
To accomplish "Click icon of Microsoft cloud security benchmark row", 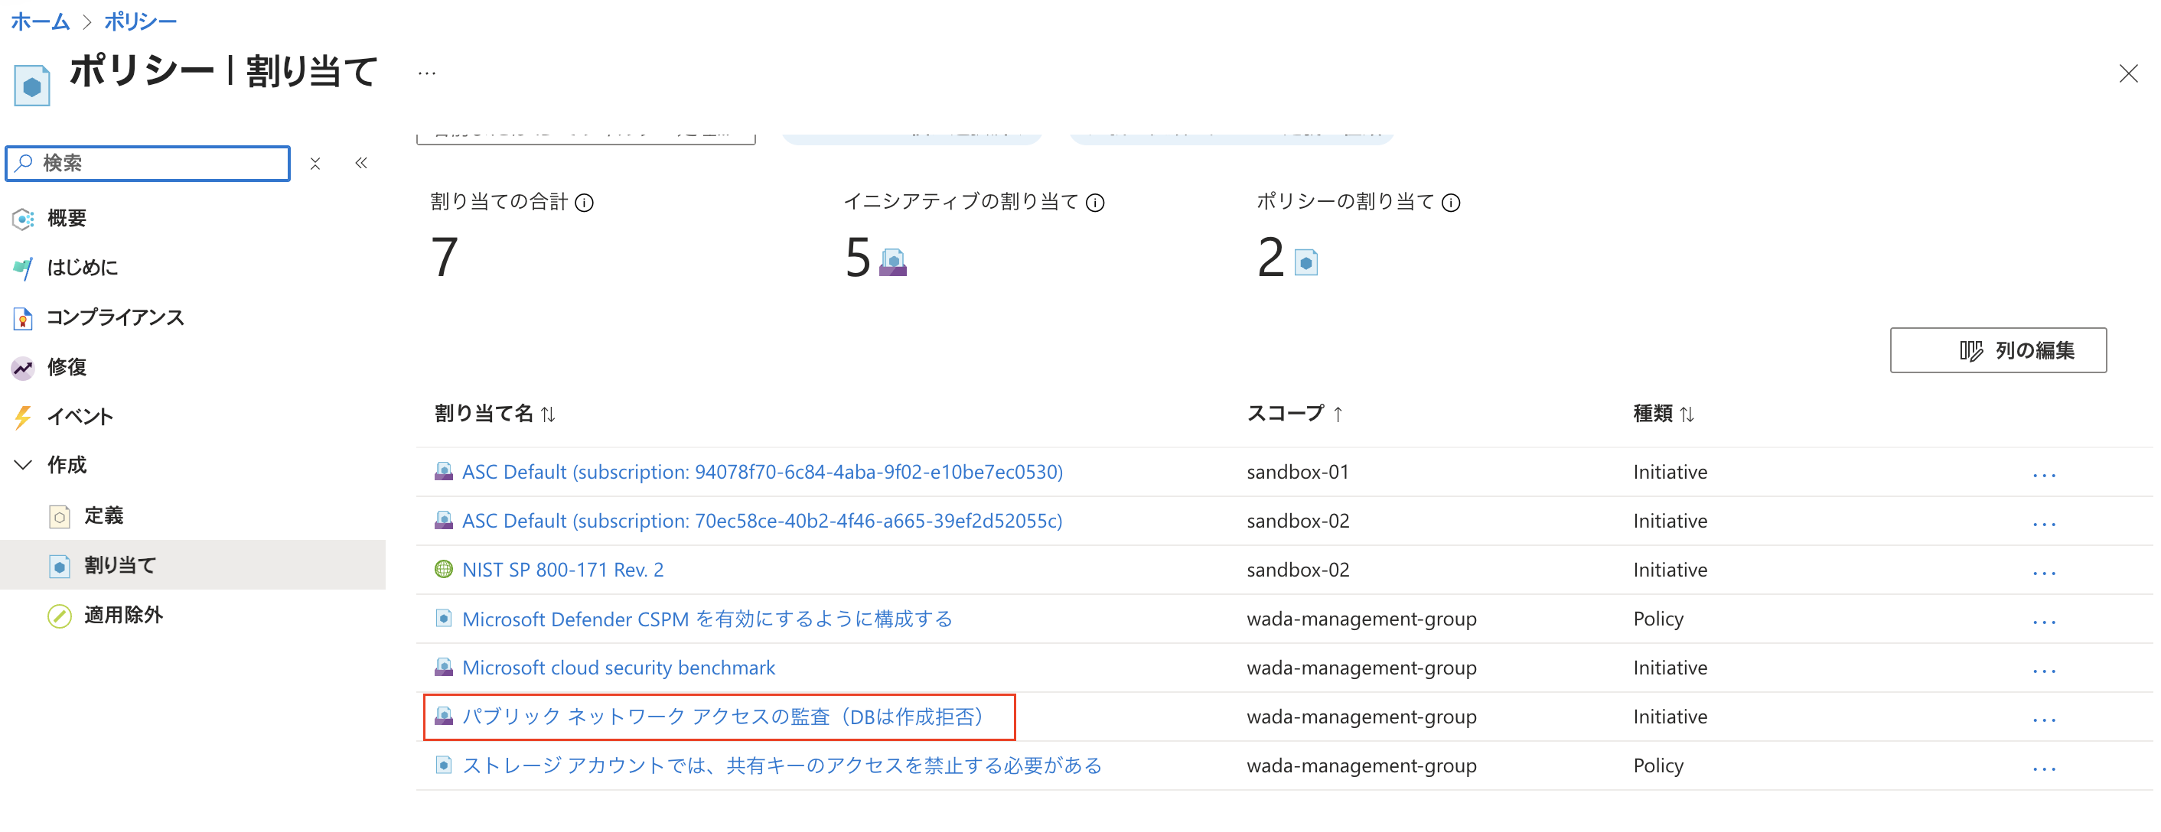I will (444, 668).
